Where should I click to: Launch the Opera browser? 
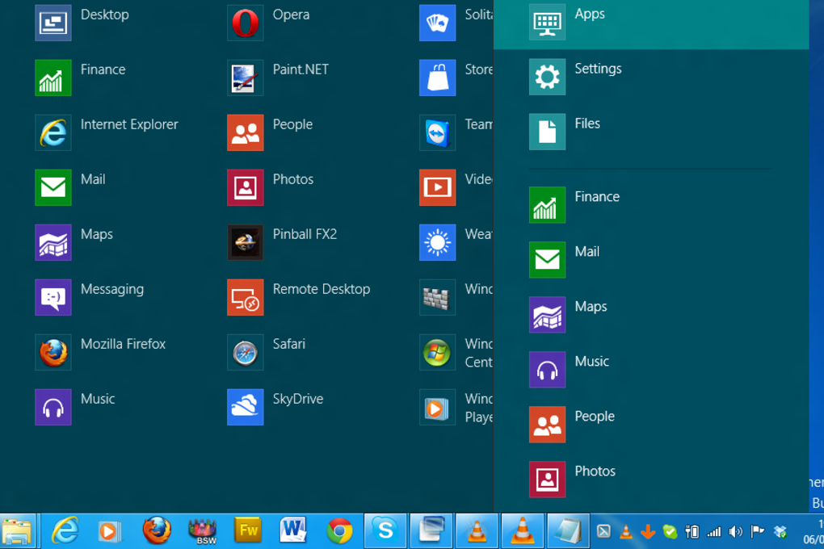click(246, 23)
